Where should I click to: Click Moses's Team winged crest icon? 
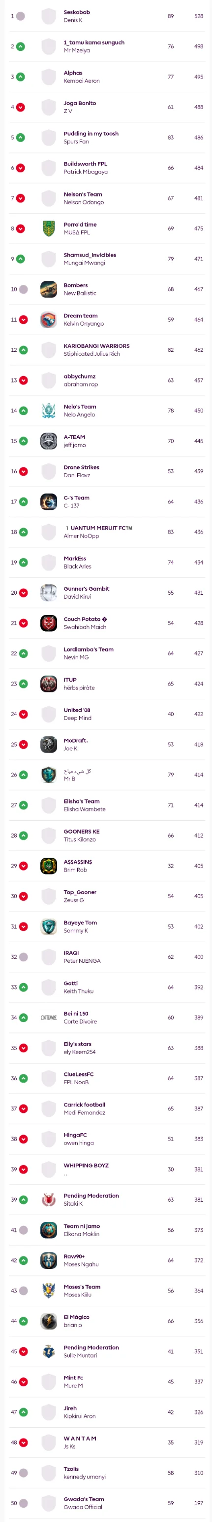click(49, 1291)
